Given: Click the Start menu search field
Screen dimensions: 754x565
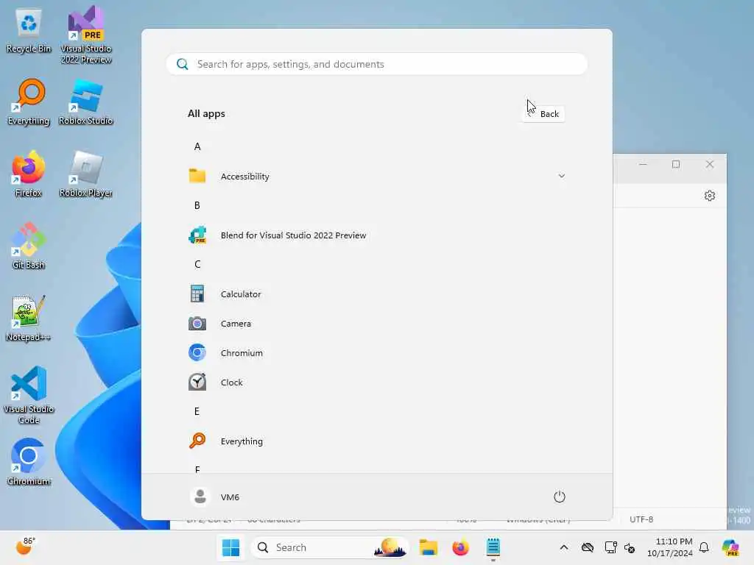Looking at the screenshot, I should [376, 65].
